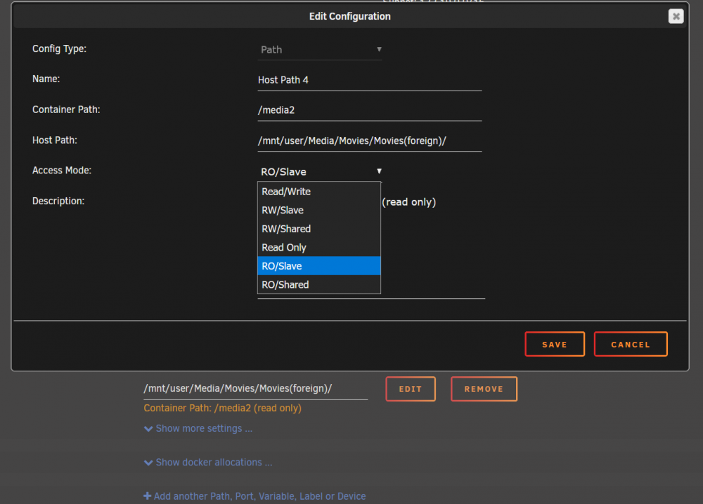Remove the foreign movies path
The width and height of the screenshot is (703, 504).
(484, 389)
